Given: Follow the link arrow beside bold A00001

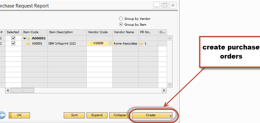Looking at the screenshot, I should pos(28,38).
